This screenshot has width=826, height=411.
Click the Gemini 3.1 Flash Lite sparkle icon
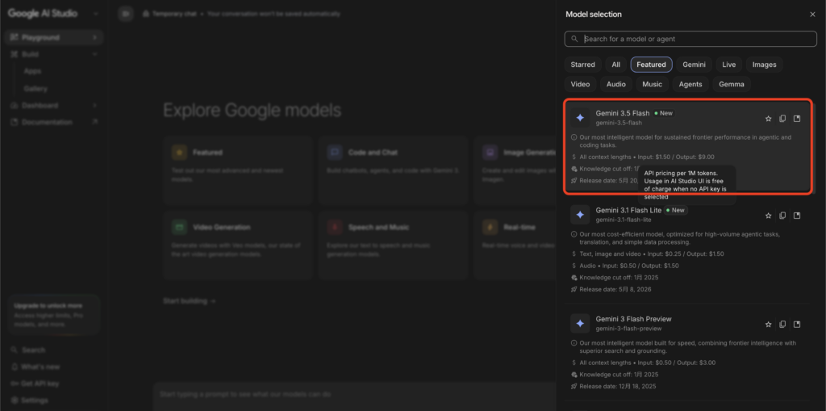point(580,215)
